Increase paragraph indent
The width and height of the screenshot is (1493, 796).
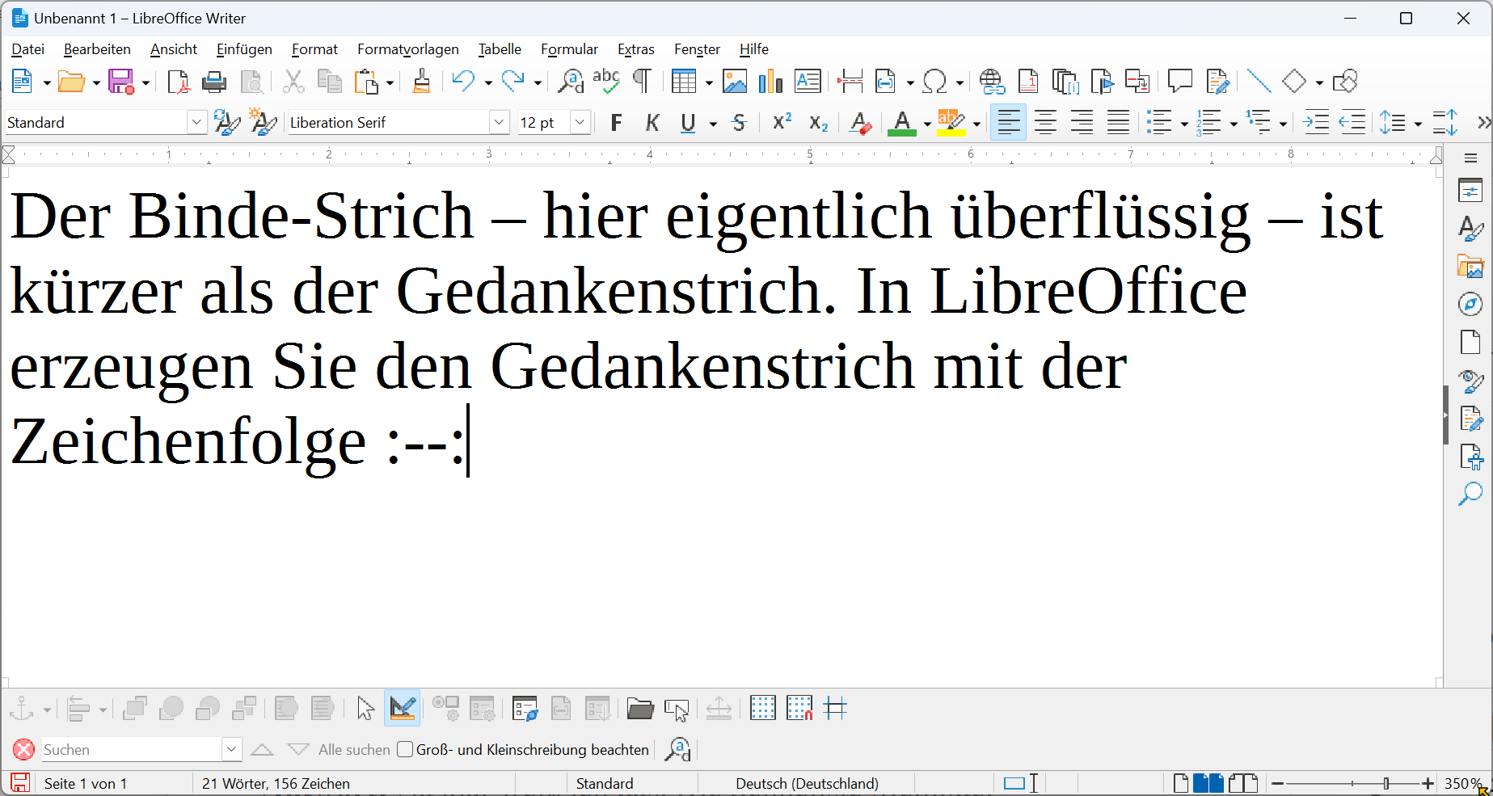pyautogui.click(x=1316, y=123)
